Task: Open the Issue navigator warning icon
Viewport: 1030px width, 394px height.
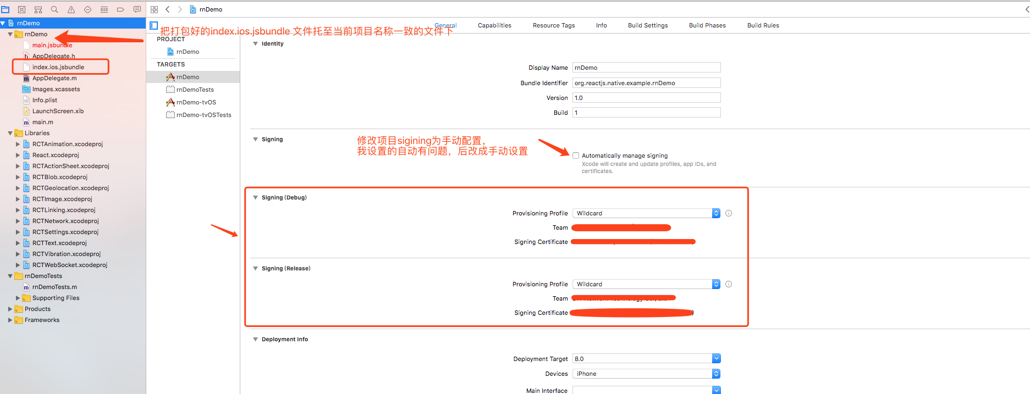Action: [x=71, y=9]
